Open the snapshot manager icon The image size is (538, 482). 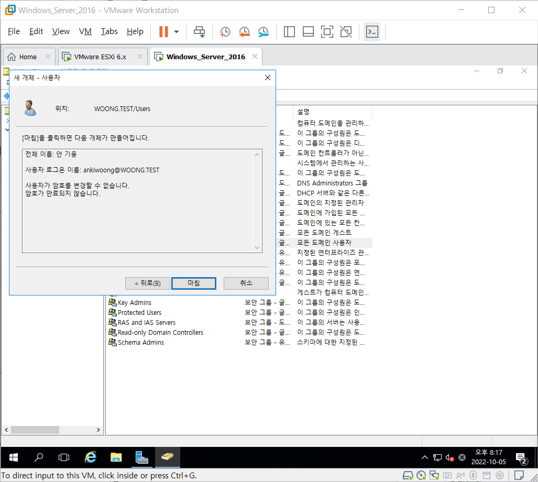pos(263,31)
